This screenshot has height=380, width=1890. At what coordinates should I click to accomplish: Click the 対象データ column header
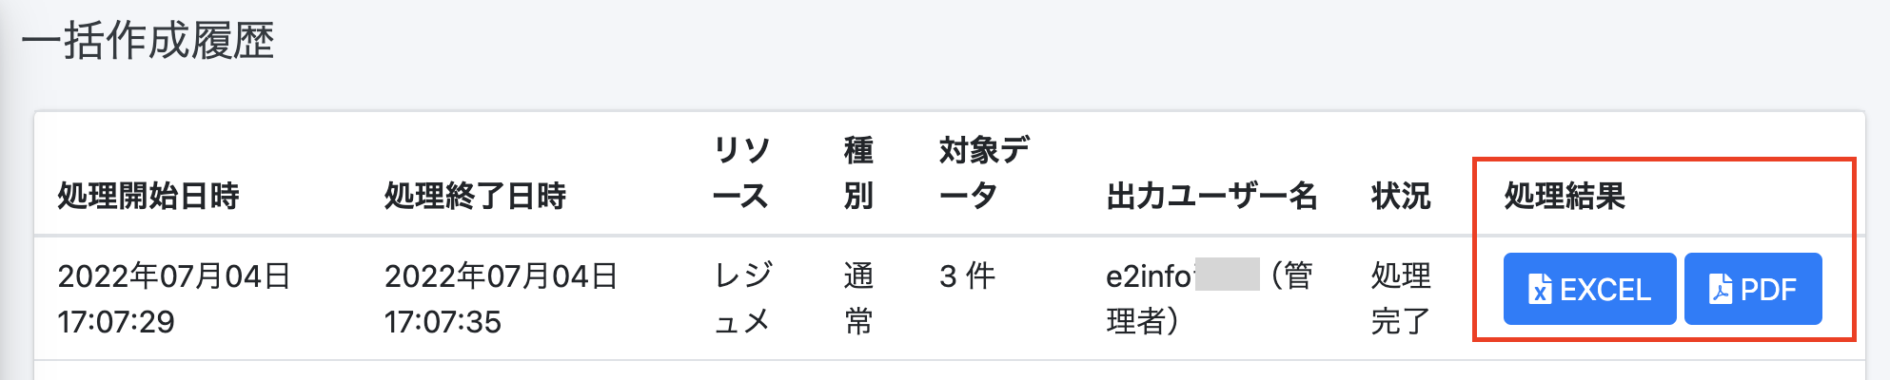tap(983, 173)
